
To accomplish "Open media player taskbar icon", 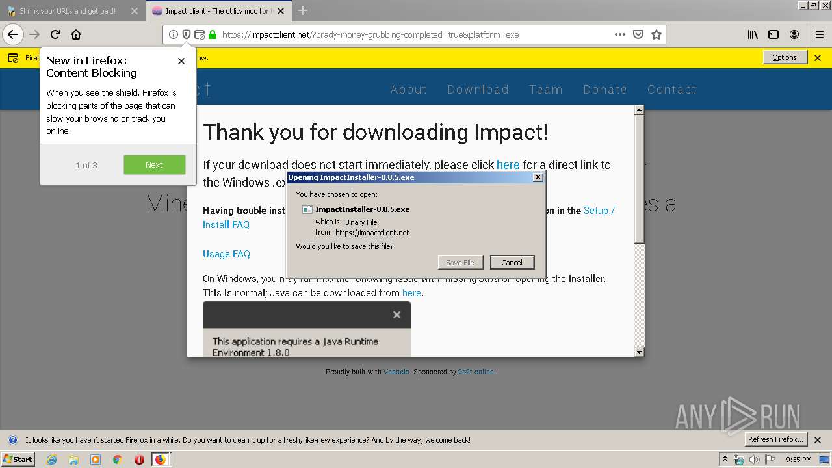I will [96, 460].
